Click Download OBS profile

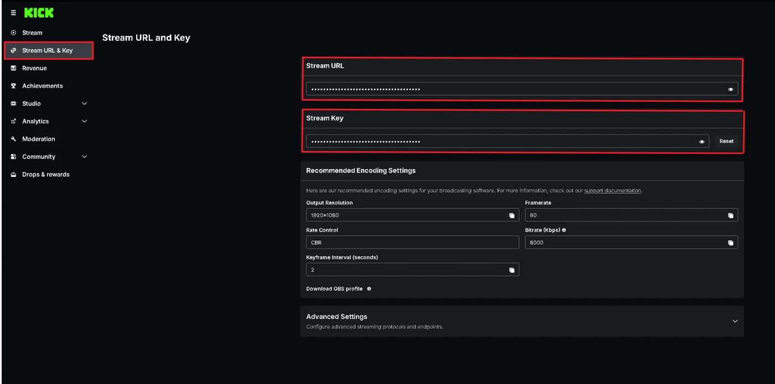(334, 288)
